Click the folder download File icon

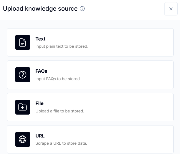click(23, 107)
